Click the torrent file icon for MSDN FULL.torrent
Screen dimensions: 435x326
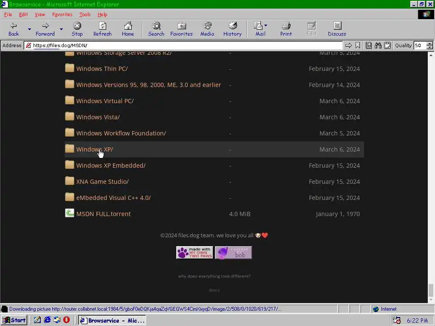pos(70,213)
